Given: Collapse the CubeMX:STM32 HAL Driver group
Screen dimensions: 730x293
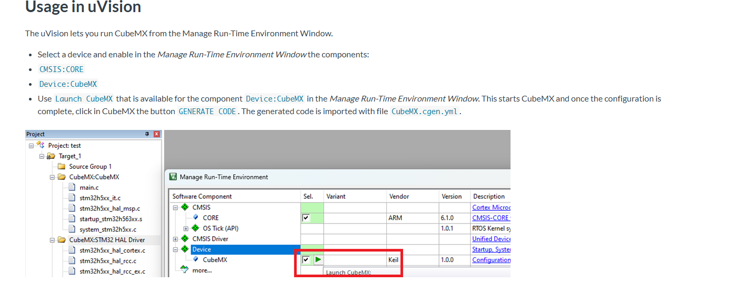Looking at the screenshot, I should pyautogui.click(x=53, y=240).
